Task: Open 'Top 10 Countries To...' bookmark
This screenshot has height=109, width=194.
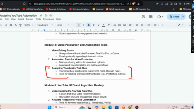Action: coord(139,9)
